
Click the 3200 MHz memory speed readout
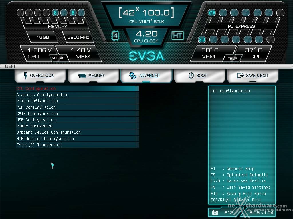pos(78,37)
